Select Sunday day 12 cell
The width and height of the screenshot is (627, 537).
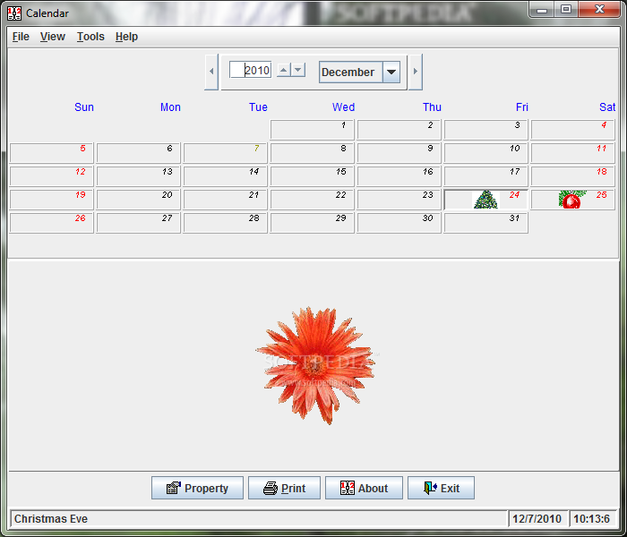tap(52, 176)
